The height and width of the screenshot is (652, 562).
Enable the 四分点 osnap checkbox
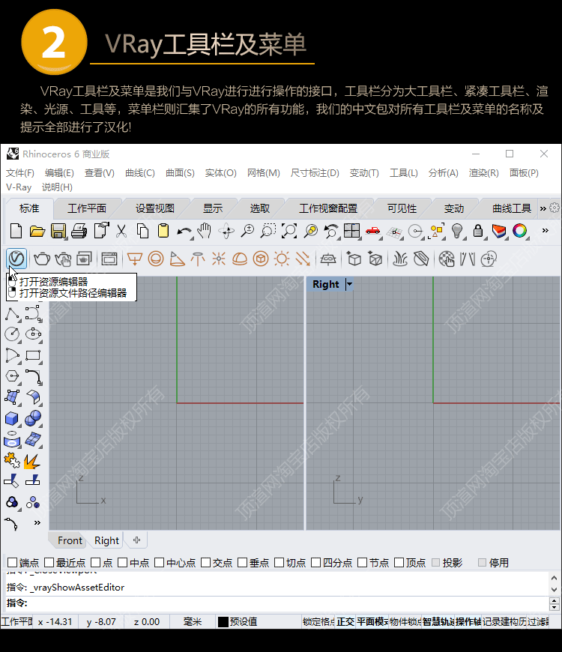point(316,563)
